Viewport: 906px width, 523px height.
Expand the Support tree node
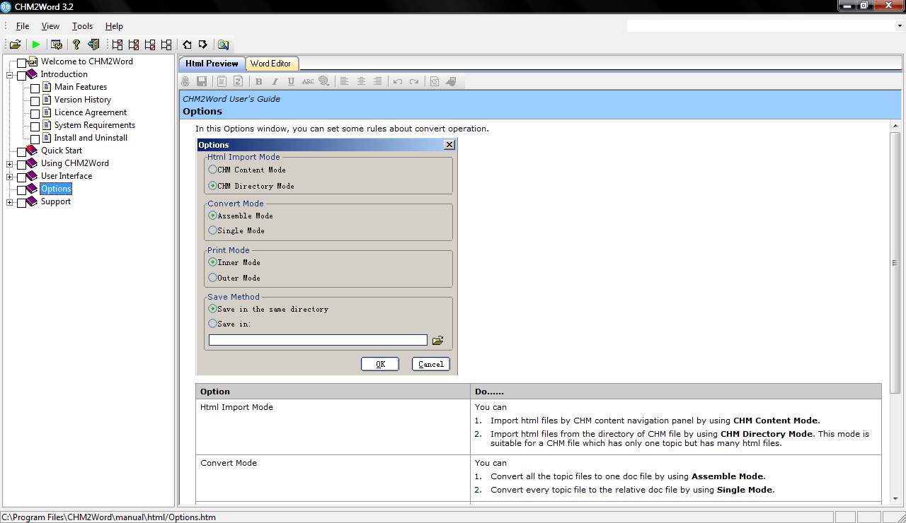coord(10,202)
